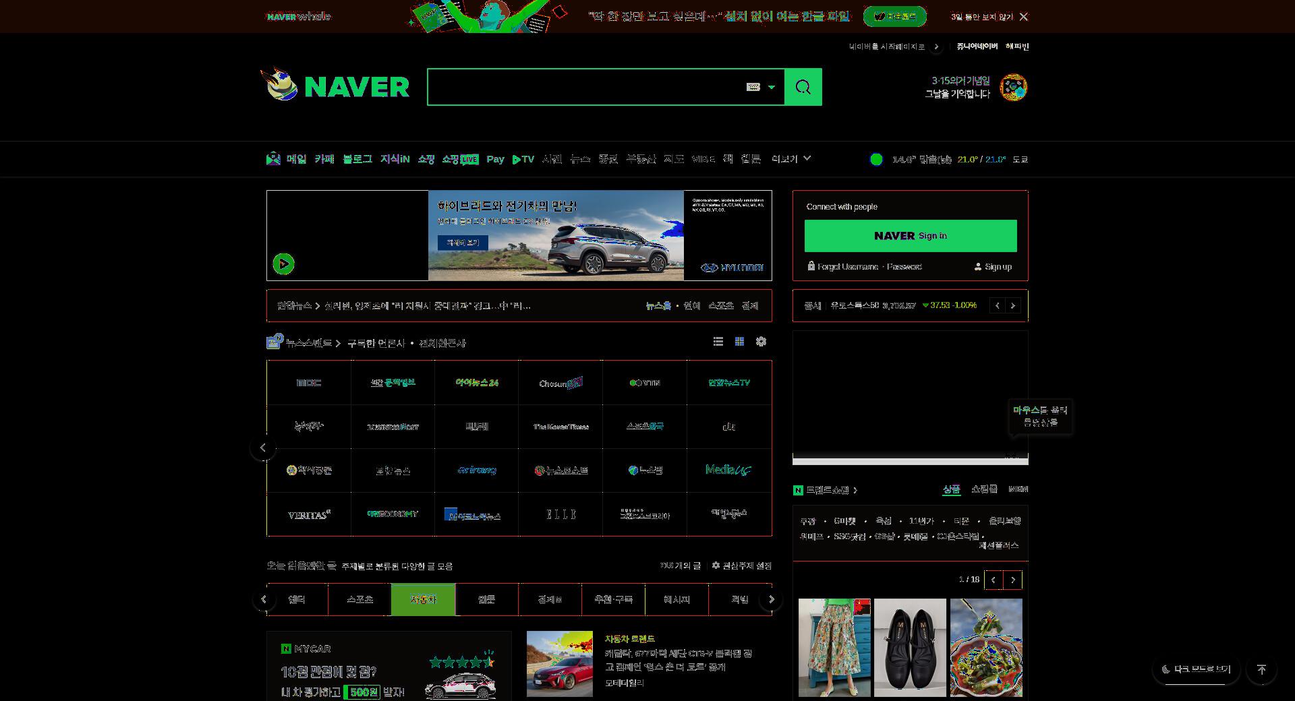Image resolution: width=1295 pixels, height=701 pixels.
Task: Select 전체언론사 newsstand filter
Action: [x=442, y=343]
